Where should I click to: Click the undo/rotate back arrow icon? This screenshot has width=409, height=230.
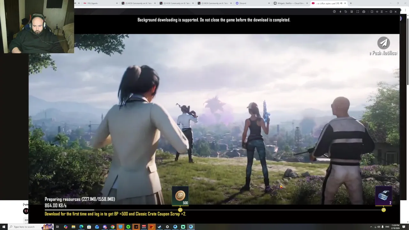click(346, 11)
